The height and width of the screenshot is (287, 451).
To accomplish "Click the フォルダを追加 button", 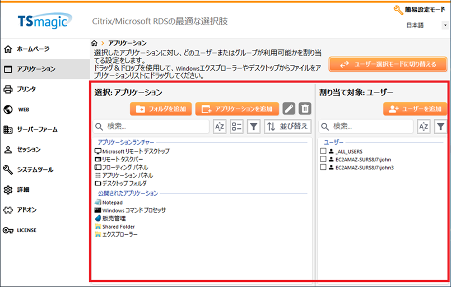I will click(161, 109).
